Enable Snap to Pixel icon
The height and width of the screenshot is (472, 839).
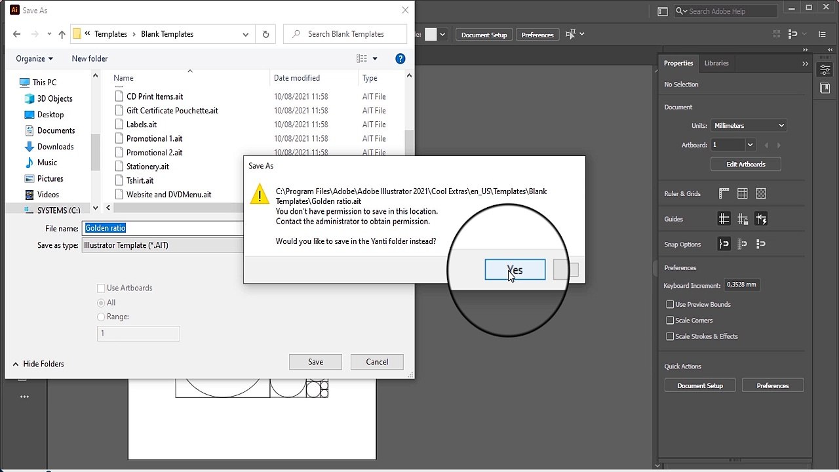click(761, 244)
